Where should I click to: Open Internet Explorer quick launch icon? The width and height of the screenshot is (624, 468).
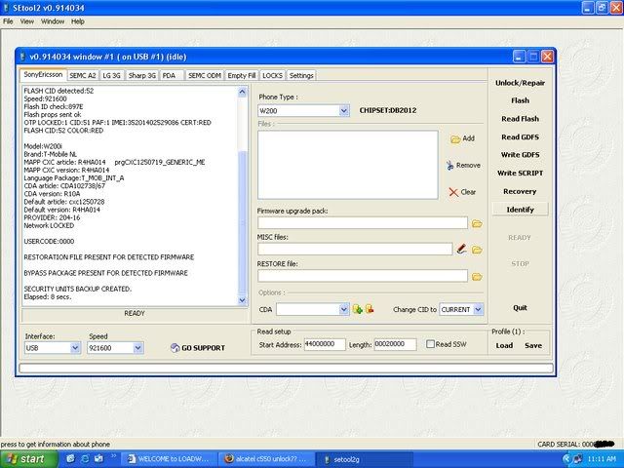[85, 459]
